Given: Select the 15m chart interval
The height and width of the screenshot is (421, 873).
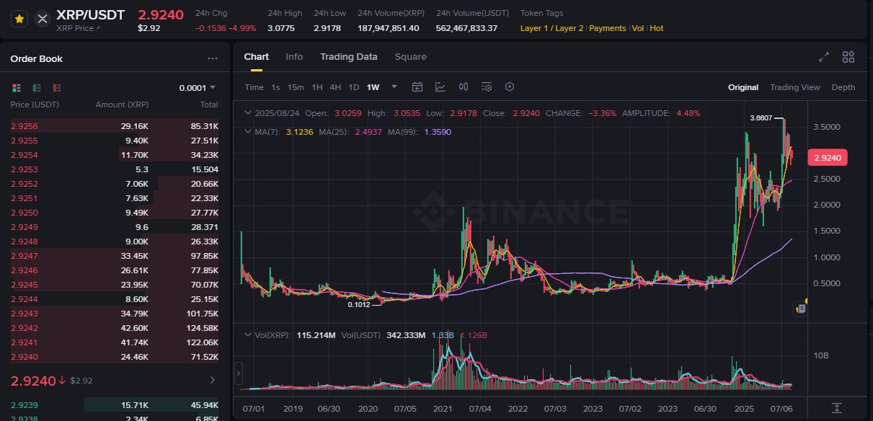Looking at the screenshot, I should (x=296, y=87).
